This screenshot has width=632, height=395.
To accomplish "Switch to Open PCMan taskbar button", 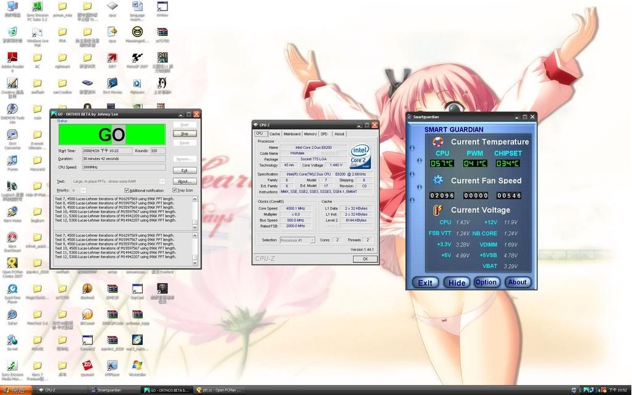I will (219, 390).
